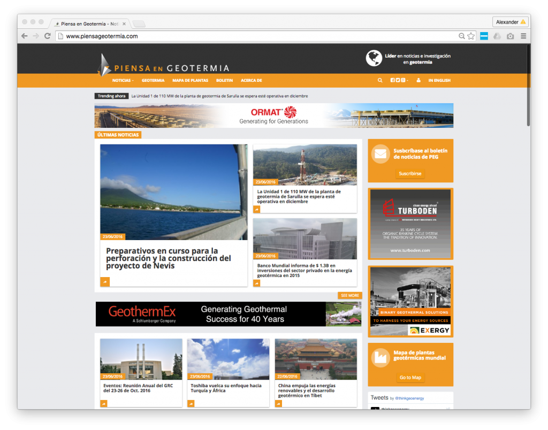
Task: Open the Twitter social icon
Action: click(398, 80)
